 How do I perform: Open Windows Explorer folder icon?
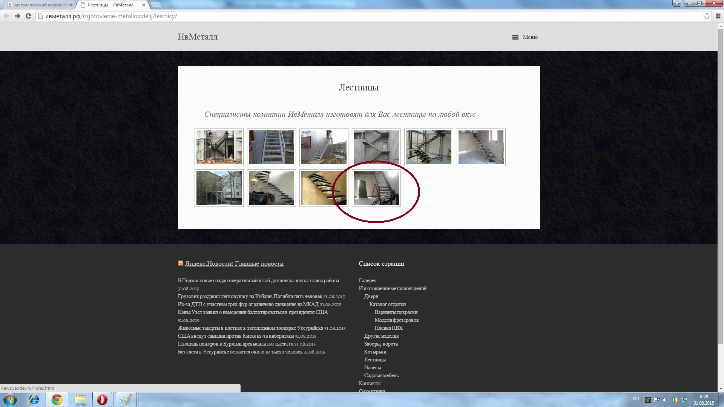point(80,399)
